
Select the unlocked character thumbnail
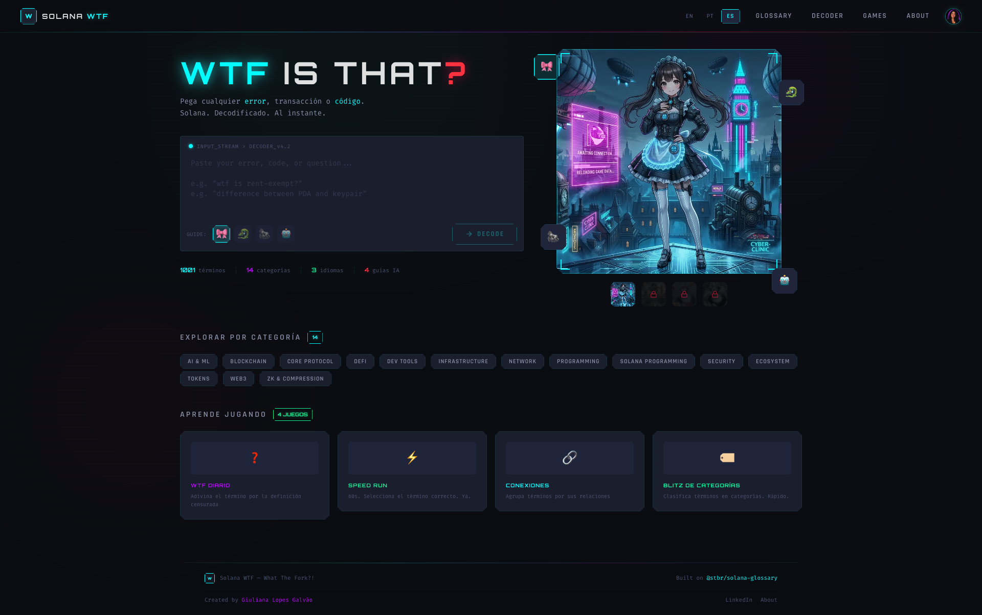click(622, 294)
